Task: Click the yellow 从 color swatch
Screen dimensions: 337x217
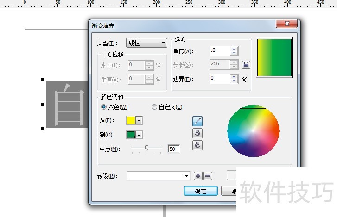Action: (x=131, y=120)
